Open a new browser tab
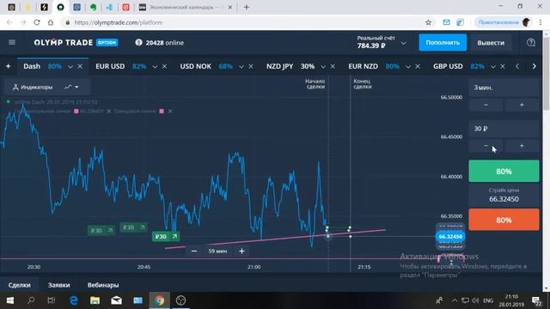This screenshot has height=309, width=550. pyautogui.click(x=247, y=7)
